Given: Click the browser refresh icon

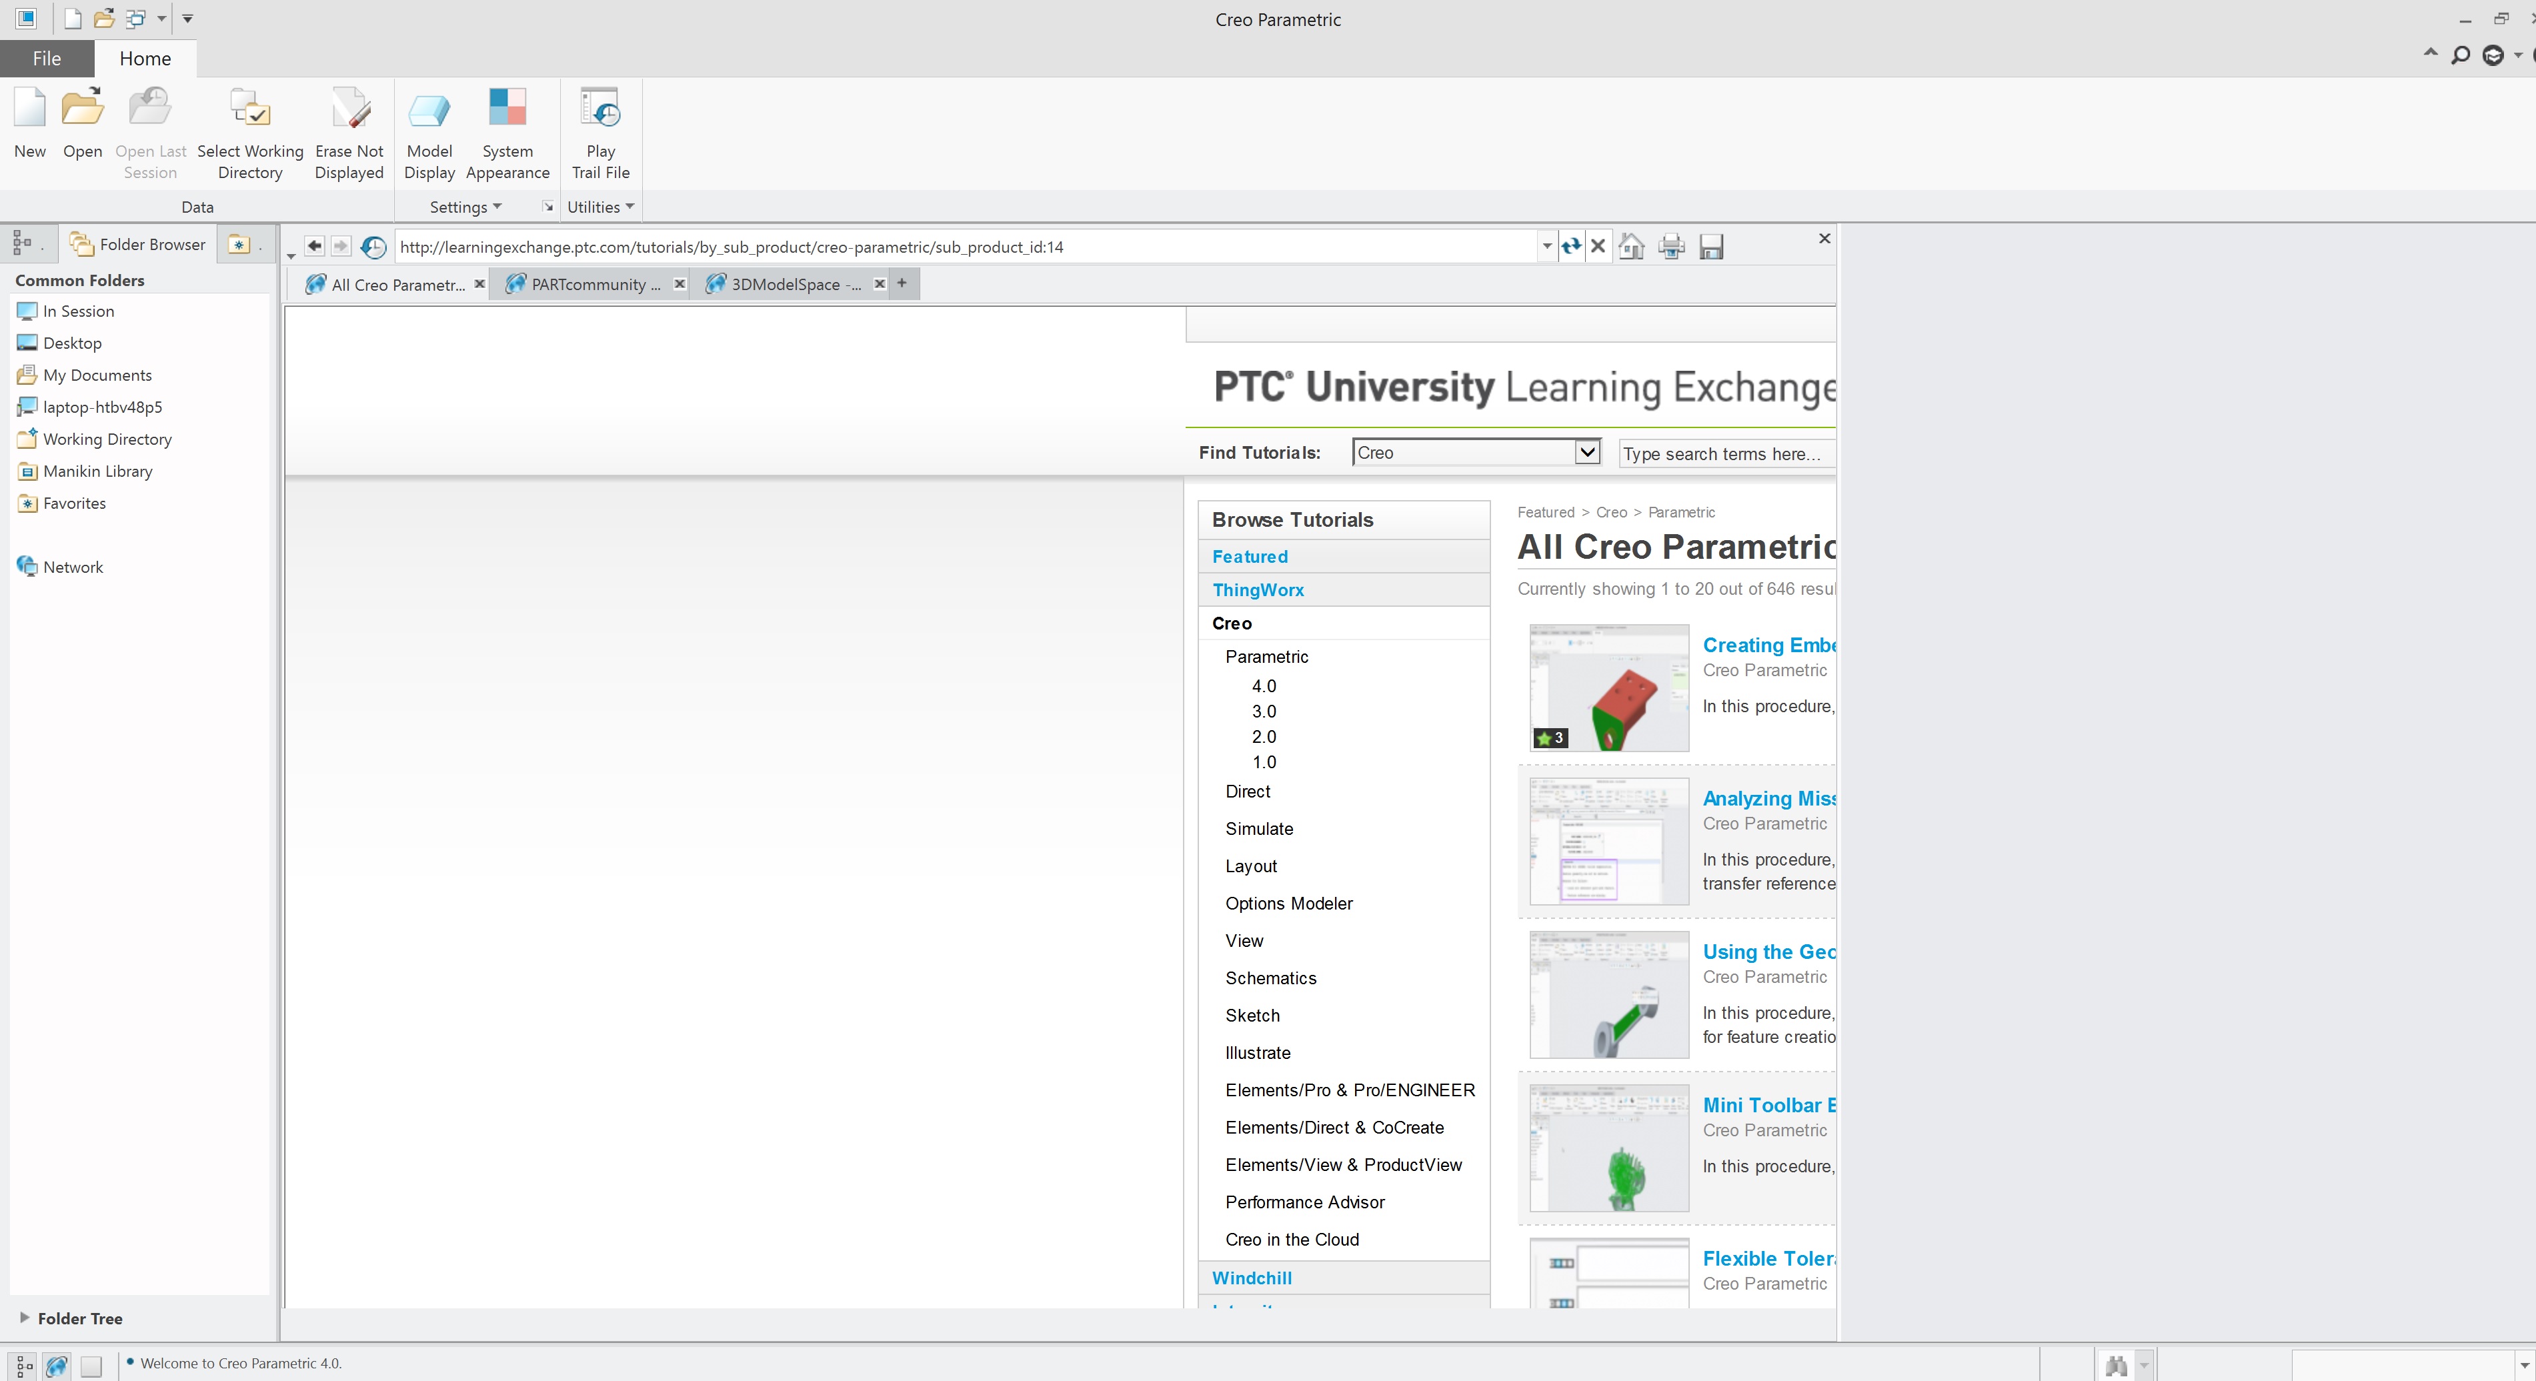Looking at the screenshot, I should pos(1570,246).
